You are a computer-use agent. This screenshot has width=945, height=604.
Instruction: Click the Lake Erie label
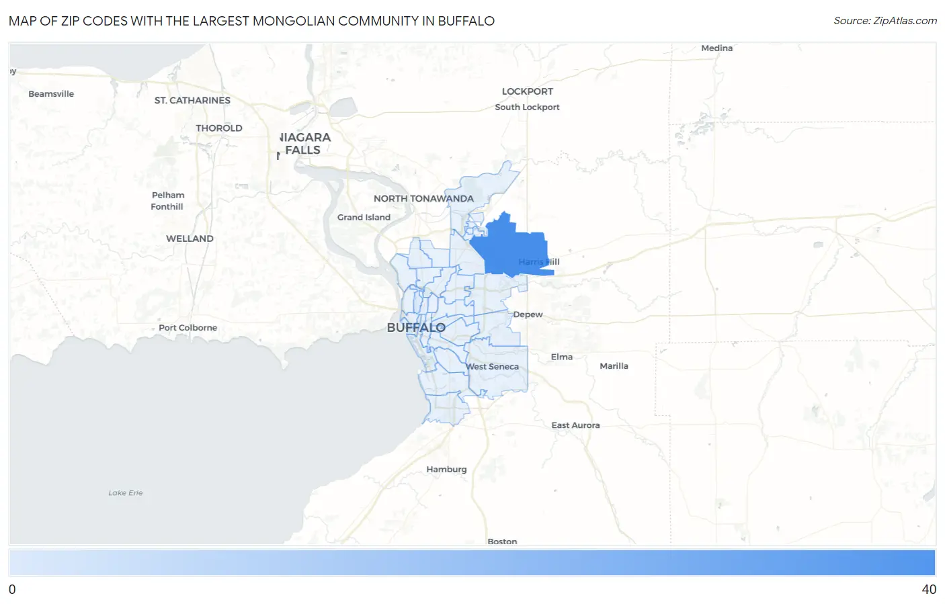(x=126, y=493)
